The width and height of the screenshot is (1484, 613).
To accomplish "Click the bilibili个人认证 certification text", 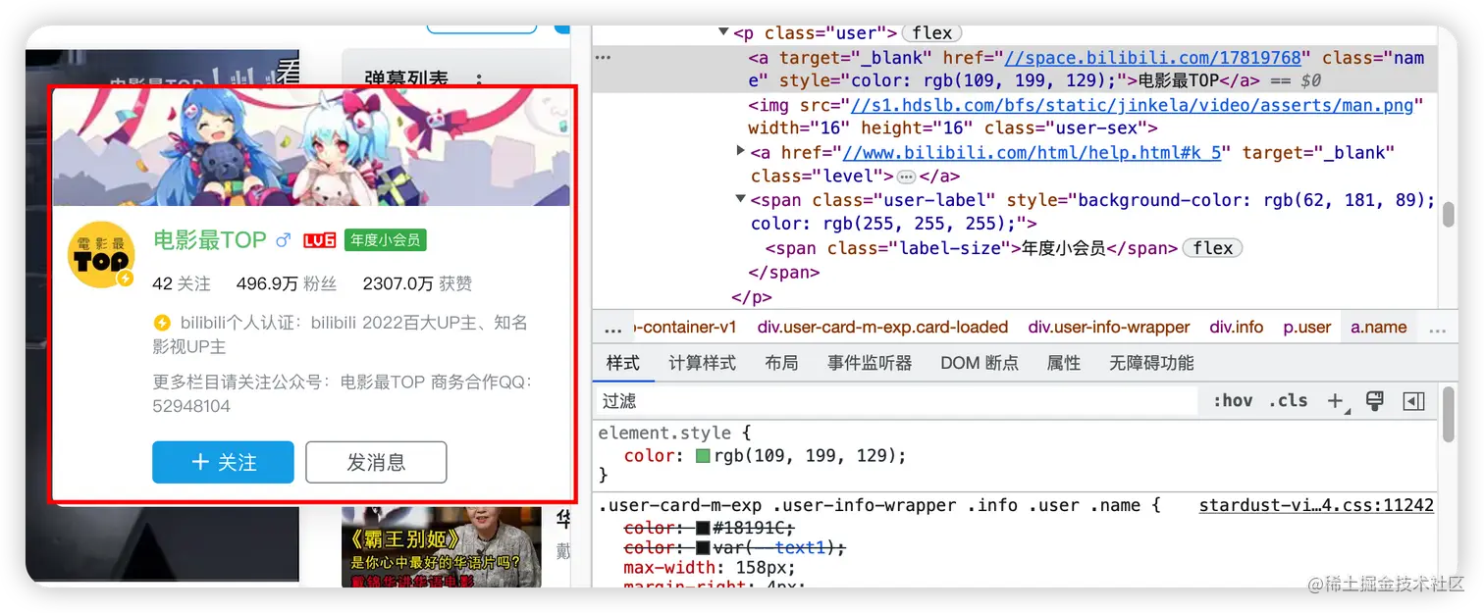I will click(x=340, y=334).
